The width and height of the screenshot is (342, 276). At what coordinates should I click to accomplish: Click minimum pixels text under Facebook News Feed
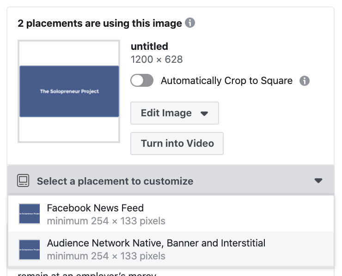point(106,221)
